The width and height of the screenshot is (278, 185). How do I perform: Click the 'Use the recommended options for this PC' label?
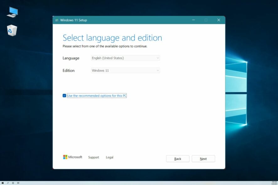97,96
